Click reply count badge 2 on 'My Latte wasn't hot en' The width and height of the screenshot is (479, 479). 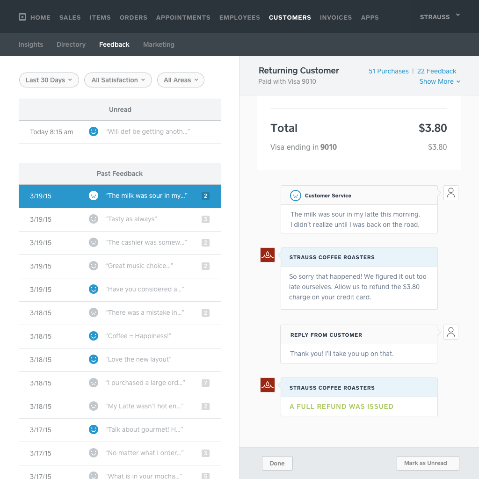coord(206,406)
